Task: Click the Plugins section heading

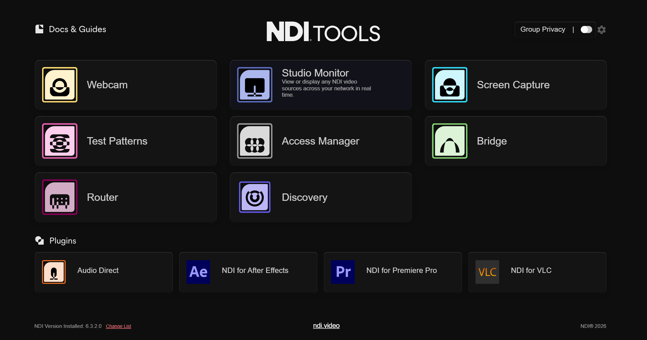Action: tap(63, 241)
